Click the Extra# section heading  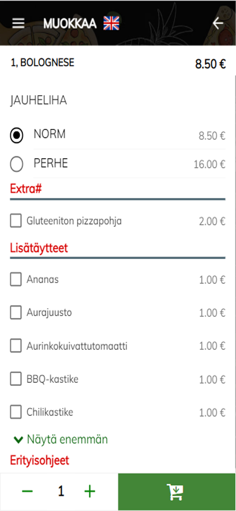coord(26,189)
